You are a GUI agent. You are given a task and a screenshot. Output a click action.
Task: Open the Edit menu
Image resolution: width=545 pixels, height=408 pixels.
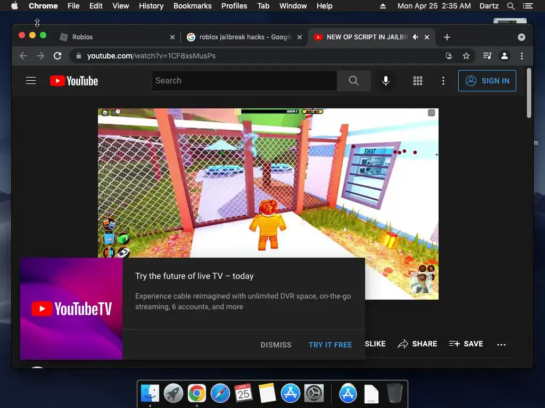96,6
